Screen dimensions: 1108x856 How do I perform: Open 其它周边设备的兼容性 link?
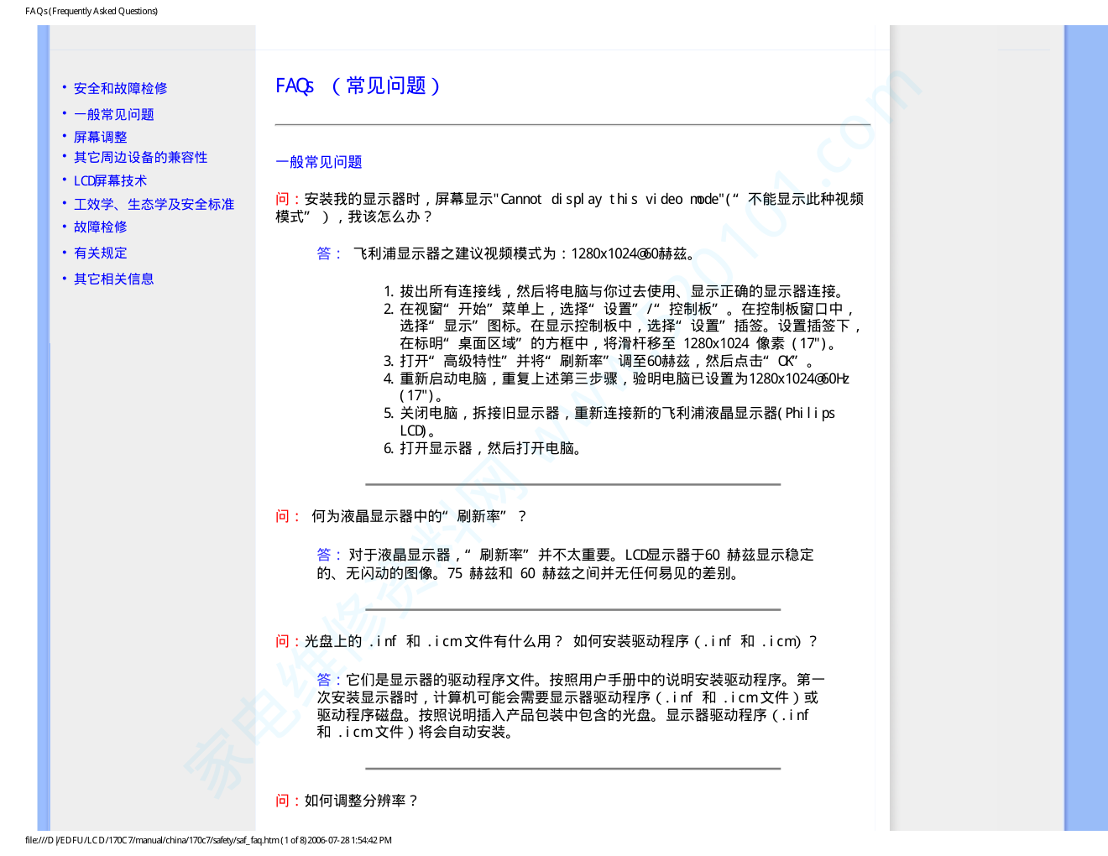point(140,157)
